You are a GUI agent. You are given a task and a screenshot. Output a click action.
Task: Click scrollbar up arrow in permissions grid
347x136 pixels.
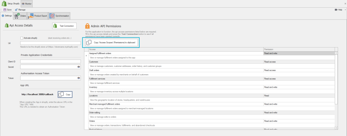click(336, 53)
